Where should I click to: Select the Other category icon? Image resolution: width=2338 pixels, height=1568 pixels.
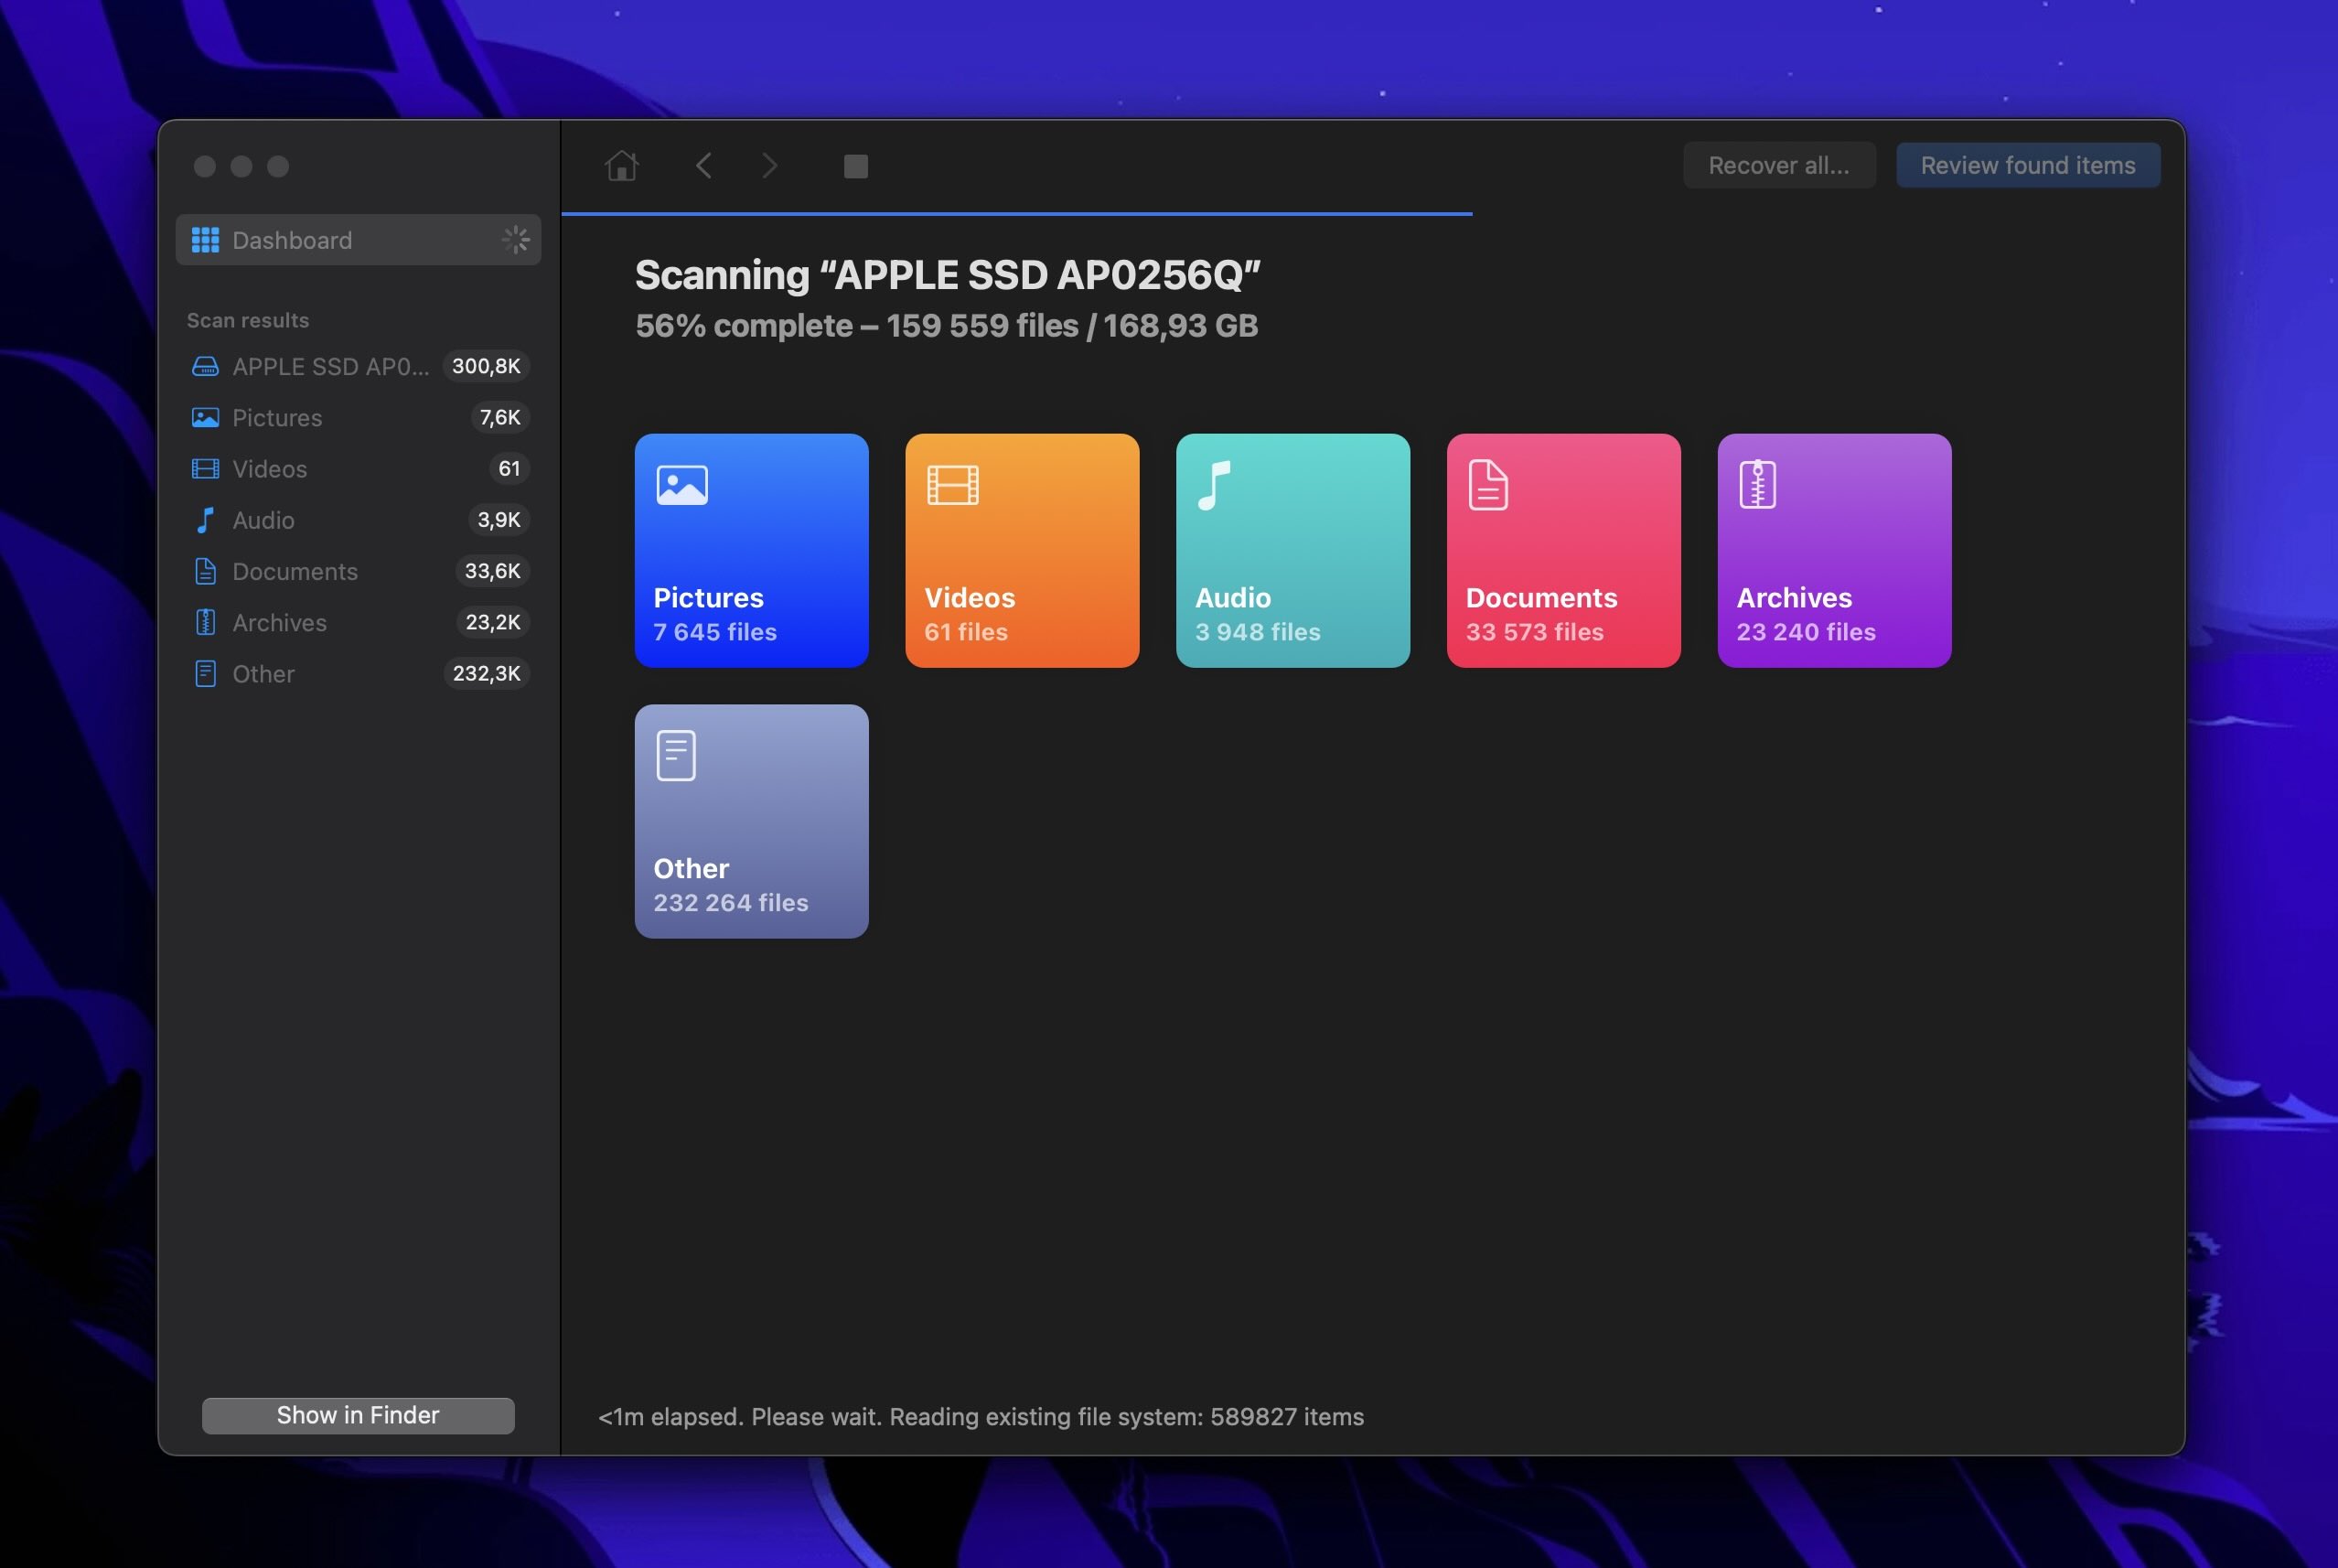point(674,753)
